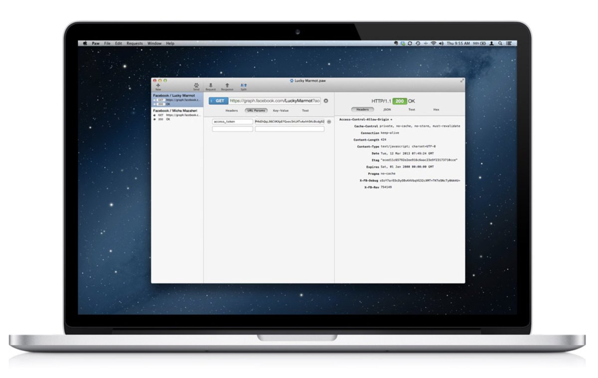Click the Access-Control-Allow-Origin header name
This screenshot has width=598, height=378.
(x=364, y=120)
